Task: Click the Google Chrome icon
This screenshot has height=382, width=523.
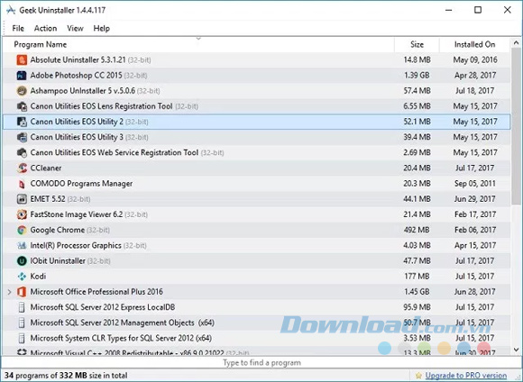Action: coord(22,230)
